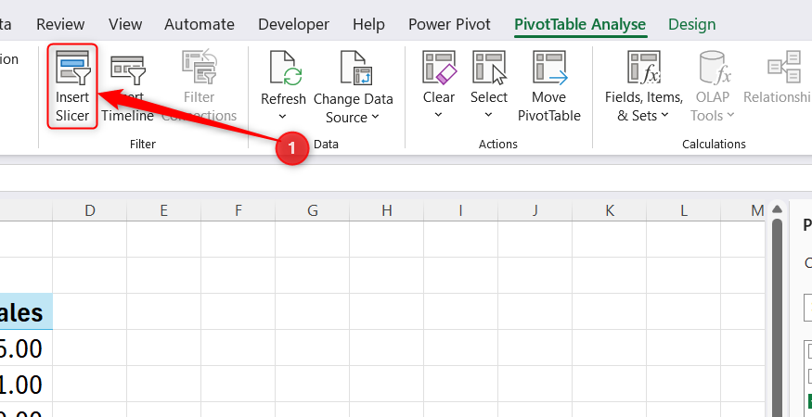The height and width of the screenshot is (417, 812).
Task: Open the Clear dropdown chevron
Action: (438, 115)
